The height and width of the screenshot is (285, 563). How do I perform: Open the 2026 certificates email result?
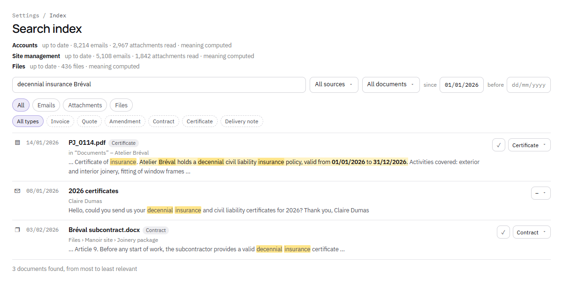(93, 191)
